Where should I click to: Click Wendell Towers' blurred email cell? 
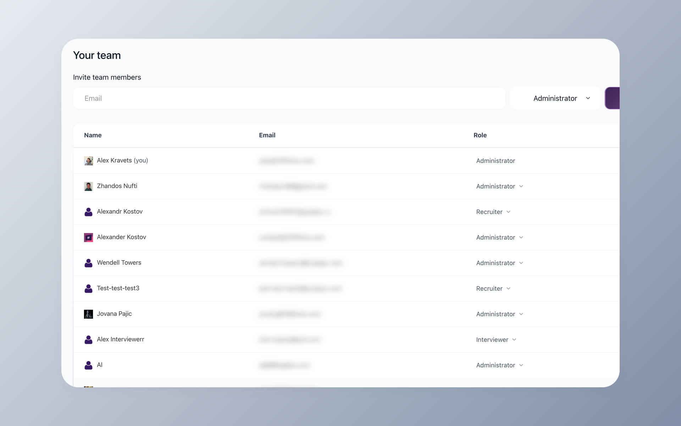300,263
